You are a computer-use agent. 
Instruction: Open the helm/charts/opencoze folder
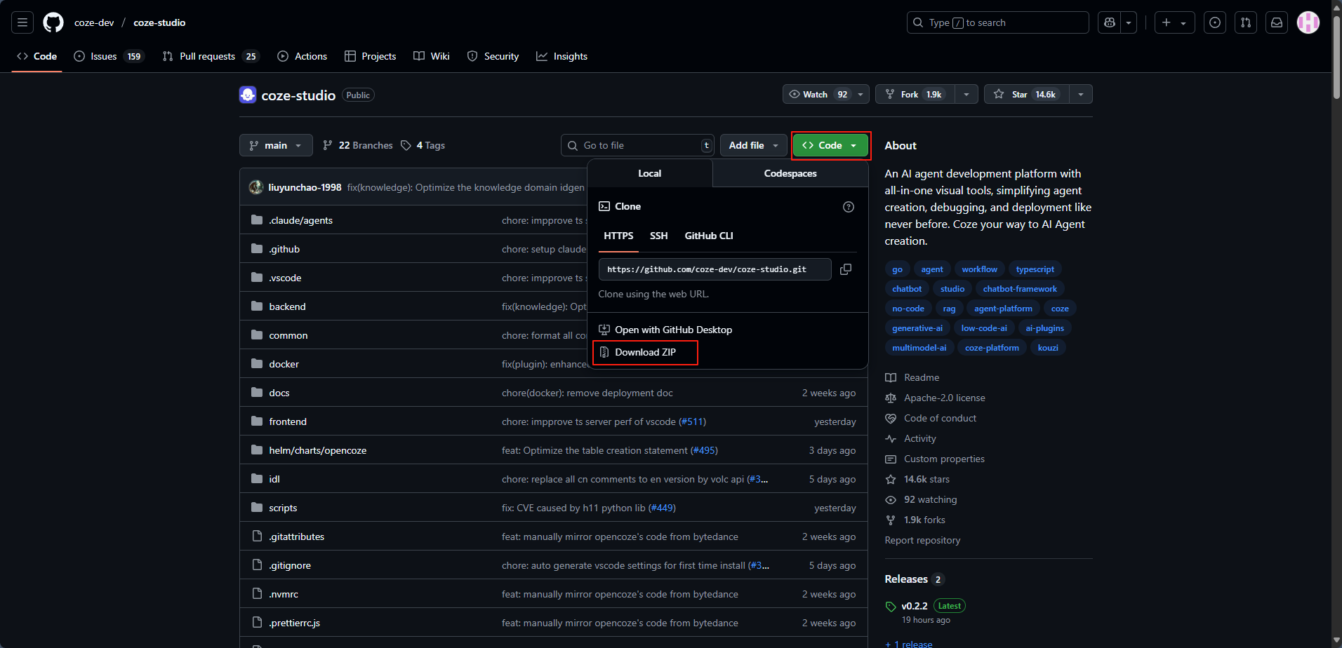click(318, 450)
